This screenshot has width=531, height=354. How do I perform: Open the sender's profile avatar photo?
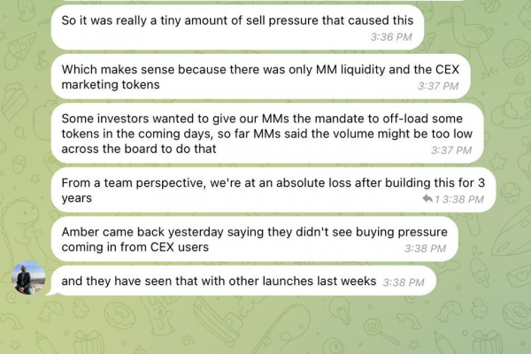[x=28, y=278]
